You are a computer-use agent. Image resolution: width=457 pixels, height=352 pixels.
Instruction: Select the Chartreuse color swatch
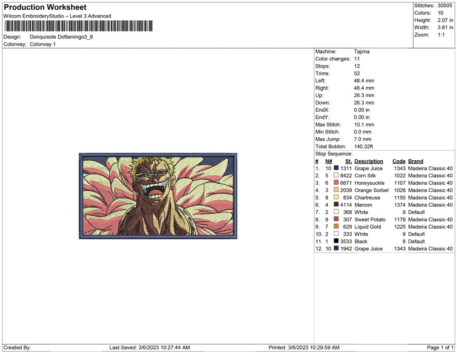point(336,197)
